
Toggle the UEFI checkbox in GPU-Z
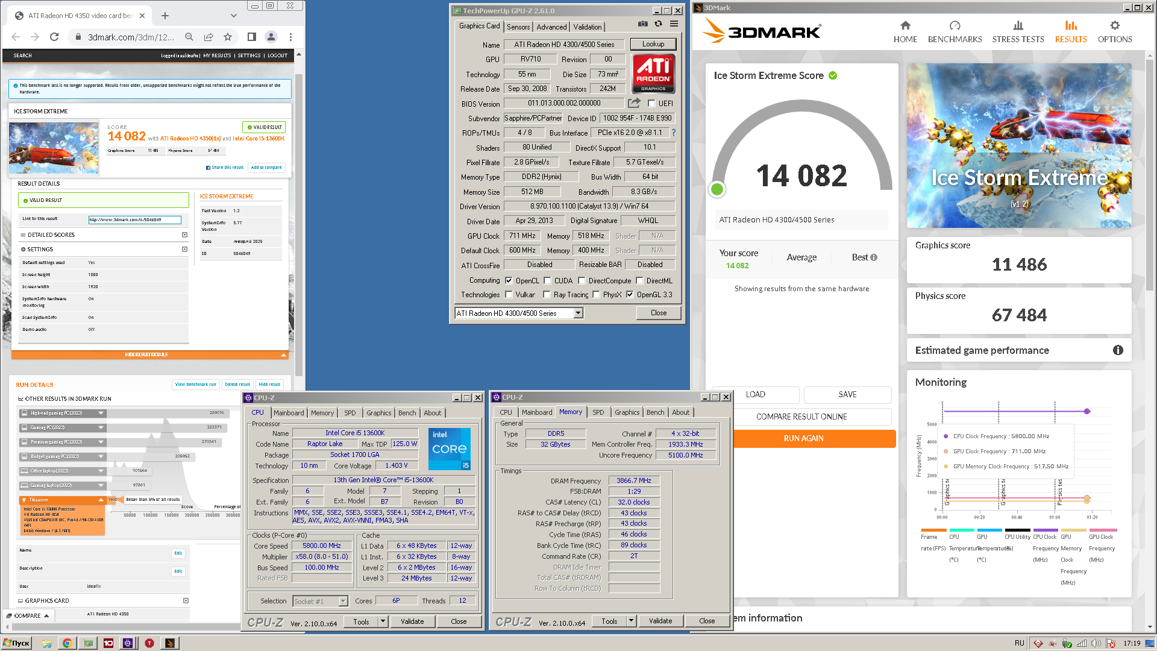[x=651, y=104]
